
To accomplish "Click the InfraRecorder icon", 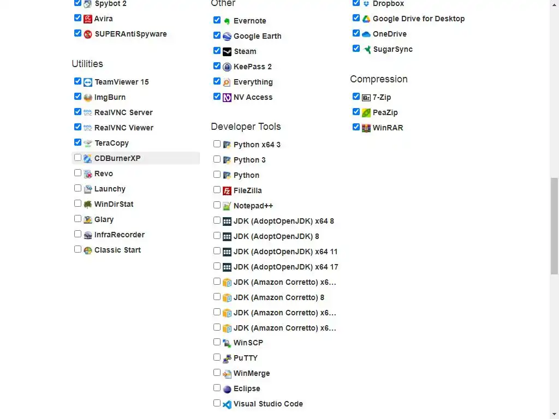I will pos(88,235).
